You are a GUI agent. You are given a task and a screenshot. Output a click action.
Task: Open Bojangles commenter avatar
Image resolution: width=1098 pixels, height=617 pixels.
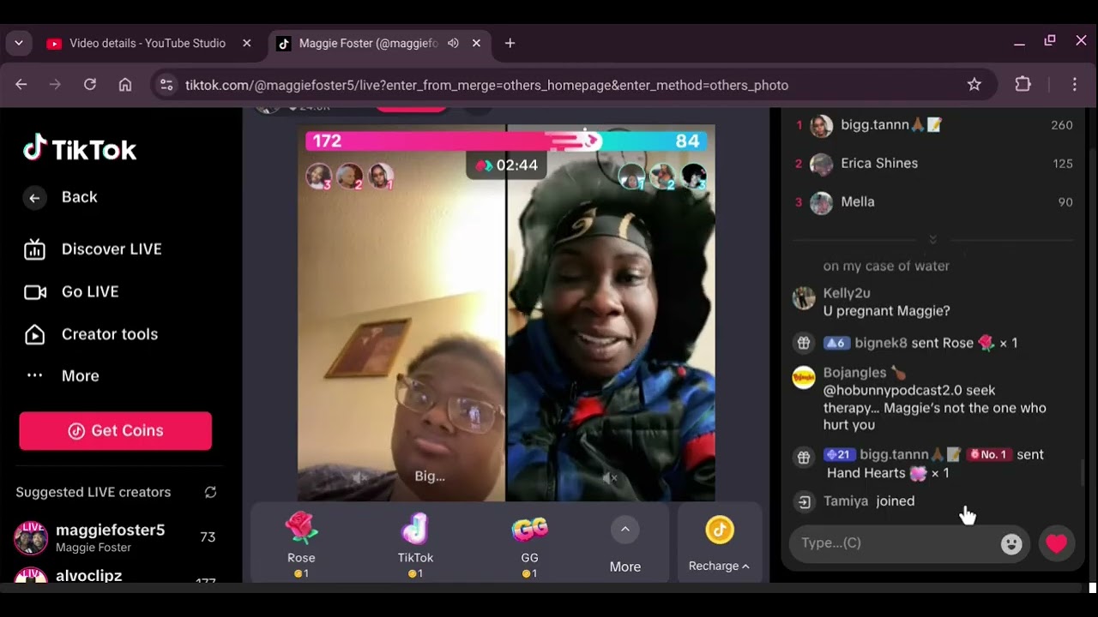pyautogui.click(x=804, y=377)
